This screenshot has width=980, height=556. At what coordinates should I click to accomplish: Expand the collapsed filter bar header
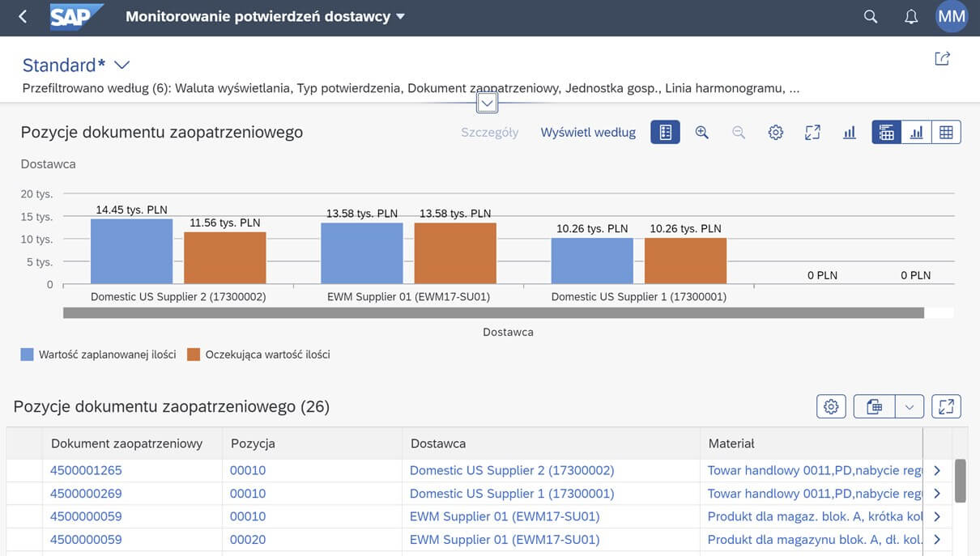tap(487, 103)
